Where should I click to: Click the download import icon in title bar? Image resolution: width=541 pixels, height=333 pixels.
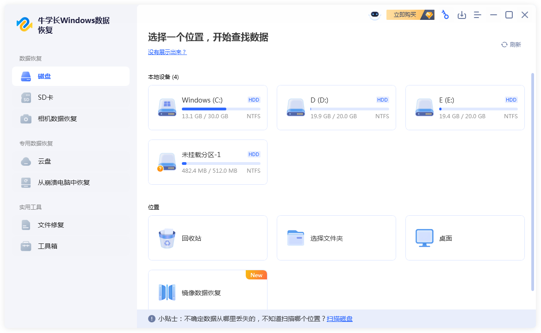click(x=461, y=15)
